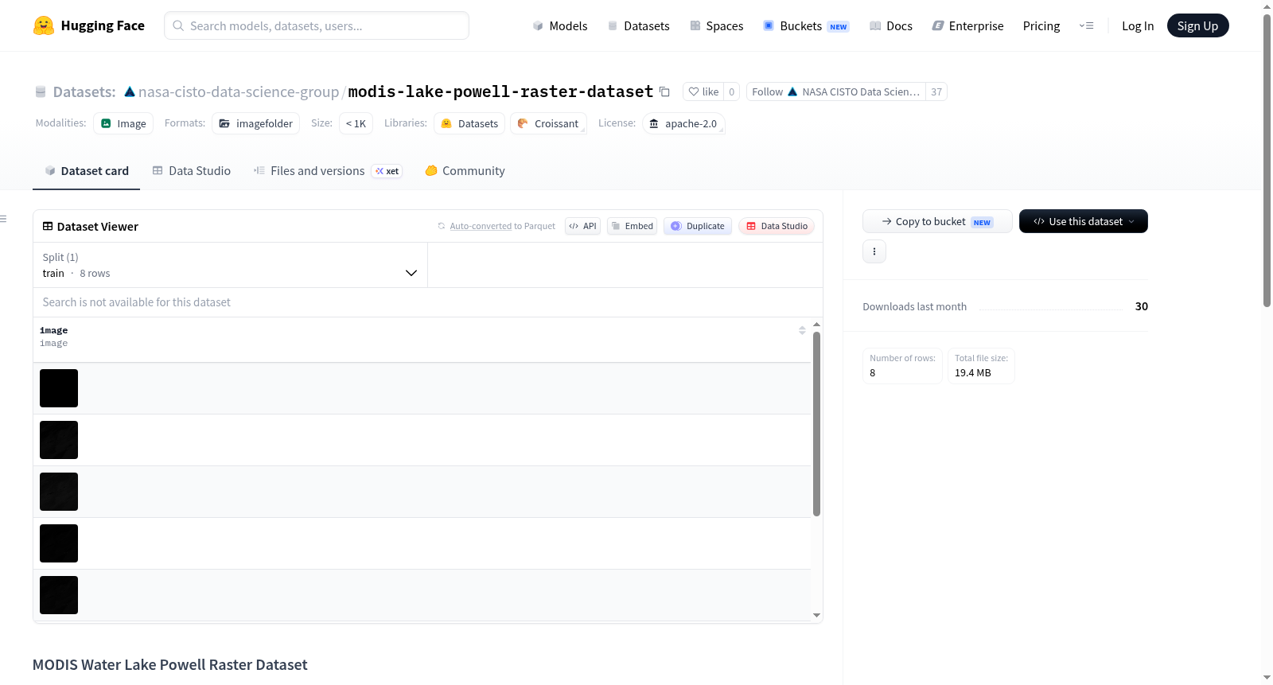Click the modis-lake-powell-raster-dataset title

[500, 91]
